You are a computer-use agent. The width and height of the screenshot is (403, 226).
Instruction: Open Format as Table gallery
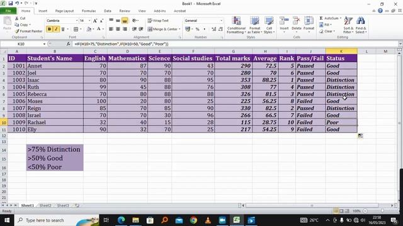pyautogui.click(x=254, y=25)
